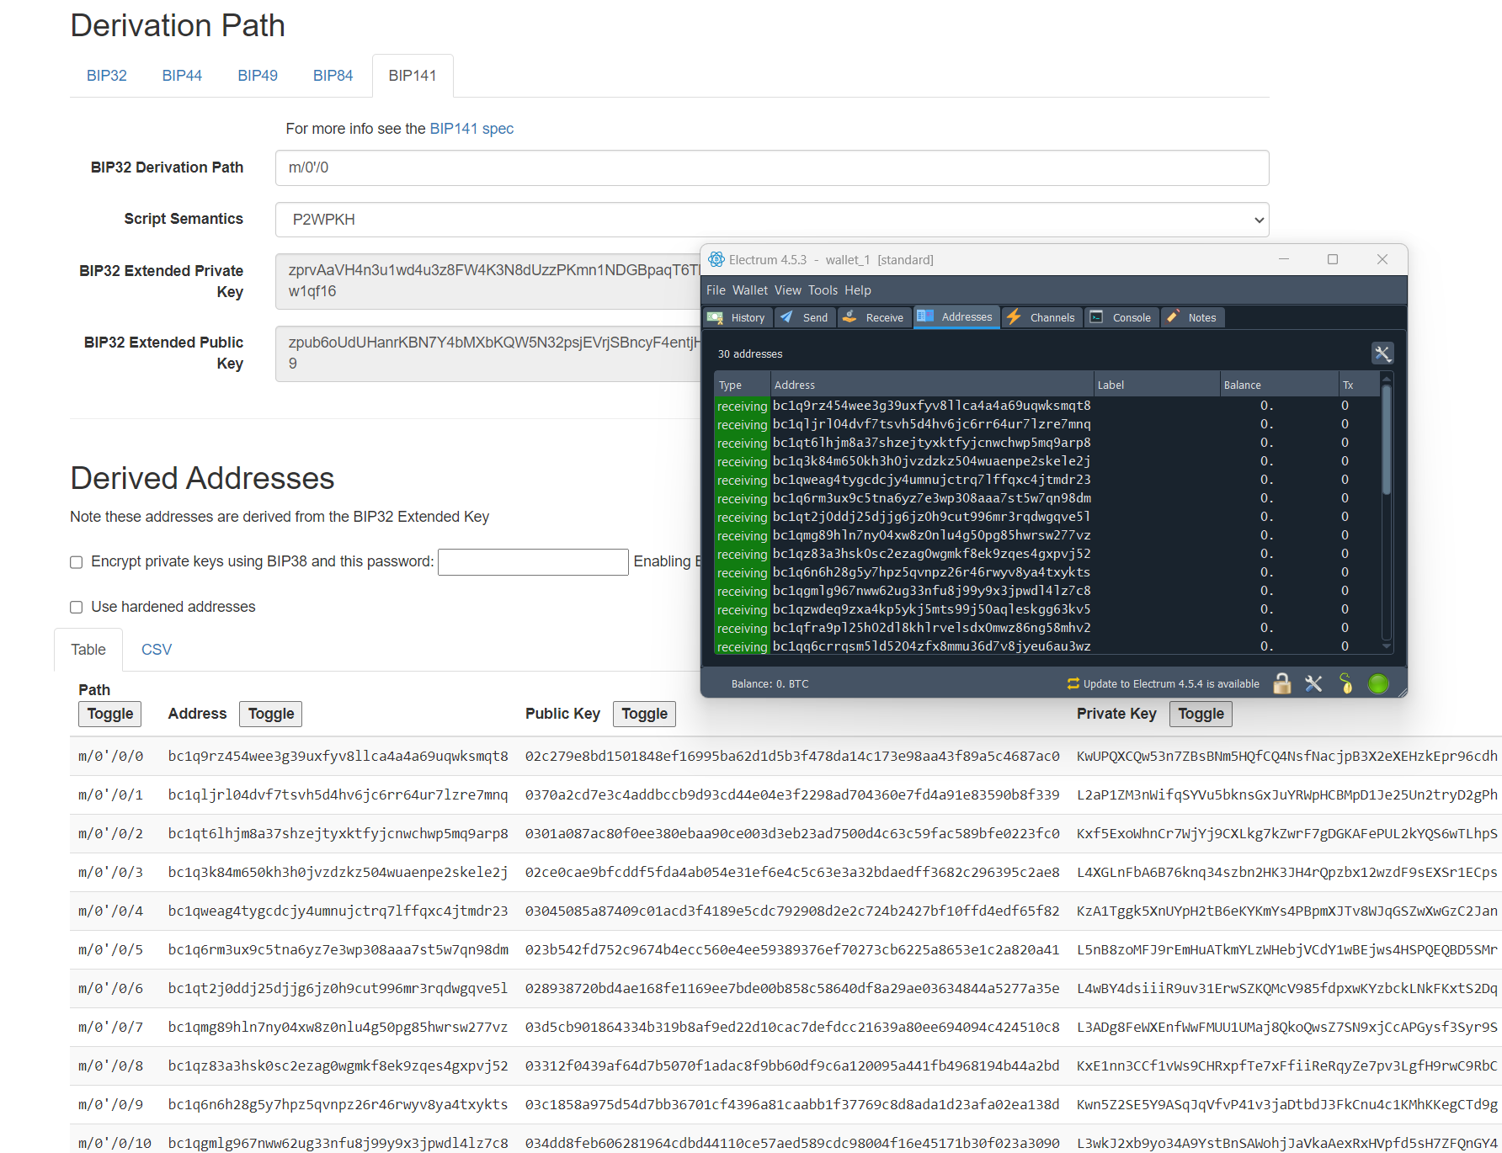
Task: Click the seed sprout icon in the status bar
Action: tap(1345, 683)
